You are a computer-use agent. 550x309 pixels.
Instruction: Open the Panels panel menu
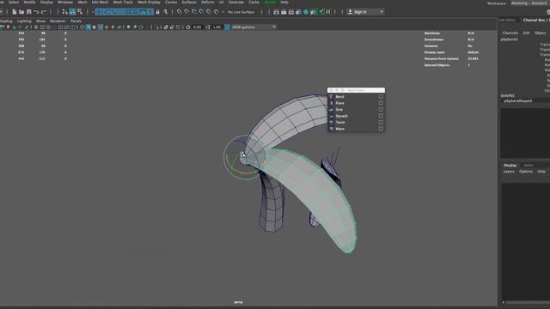[76, 21]
